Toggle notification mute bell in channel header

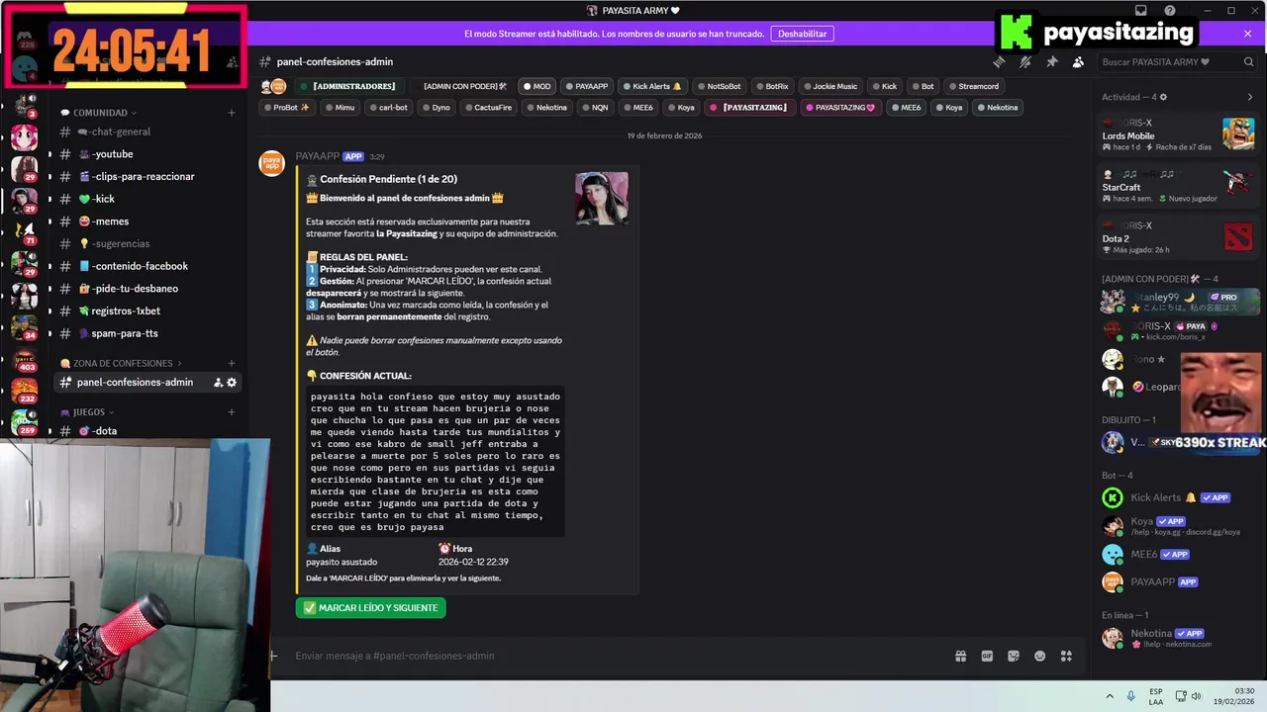tap(1025, 61)
